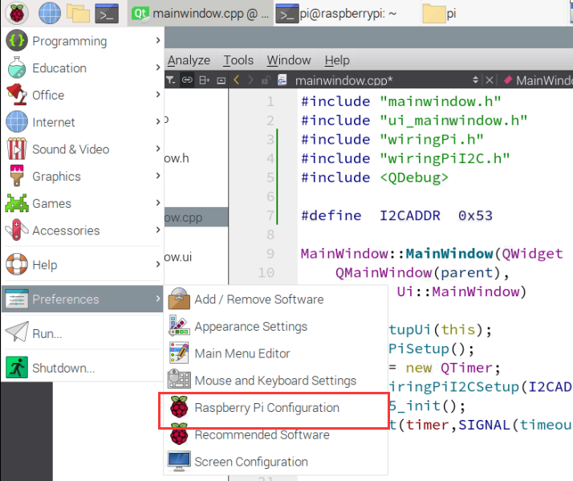The width and height of the screenshot is (573, 481).
Task: Click the Add / Remove Software box icon
Action: coord(179,299)
